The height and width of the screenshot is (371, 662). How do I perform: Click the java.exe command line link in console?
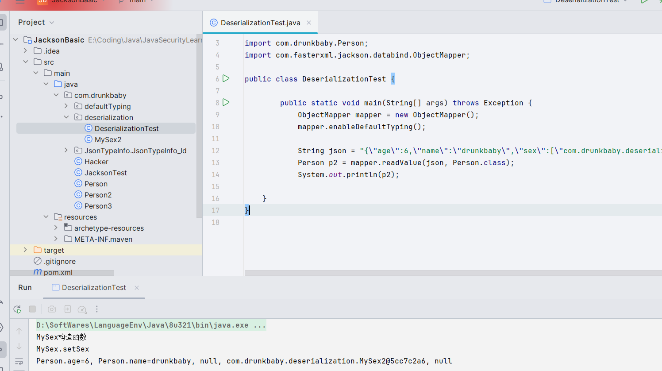[151, 325]
